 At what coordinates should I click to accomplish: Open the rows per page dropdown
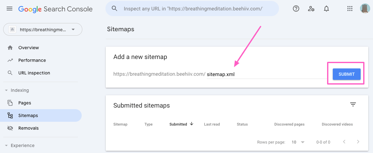(298, 142)
